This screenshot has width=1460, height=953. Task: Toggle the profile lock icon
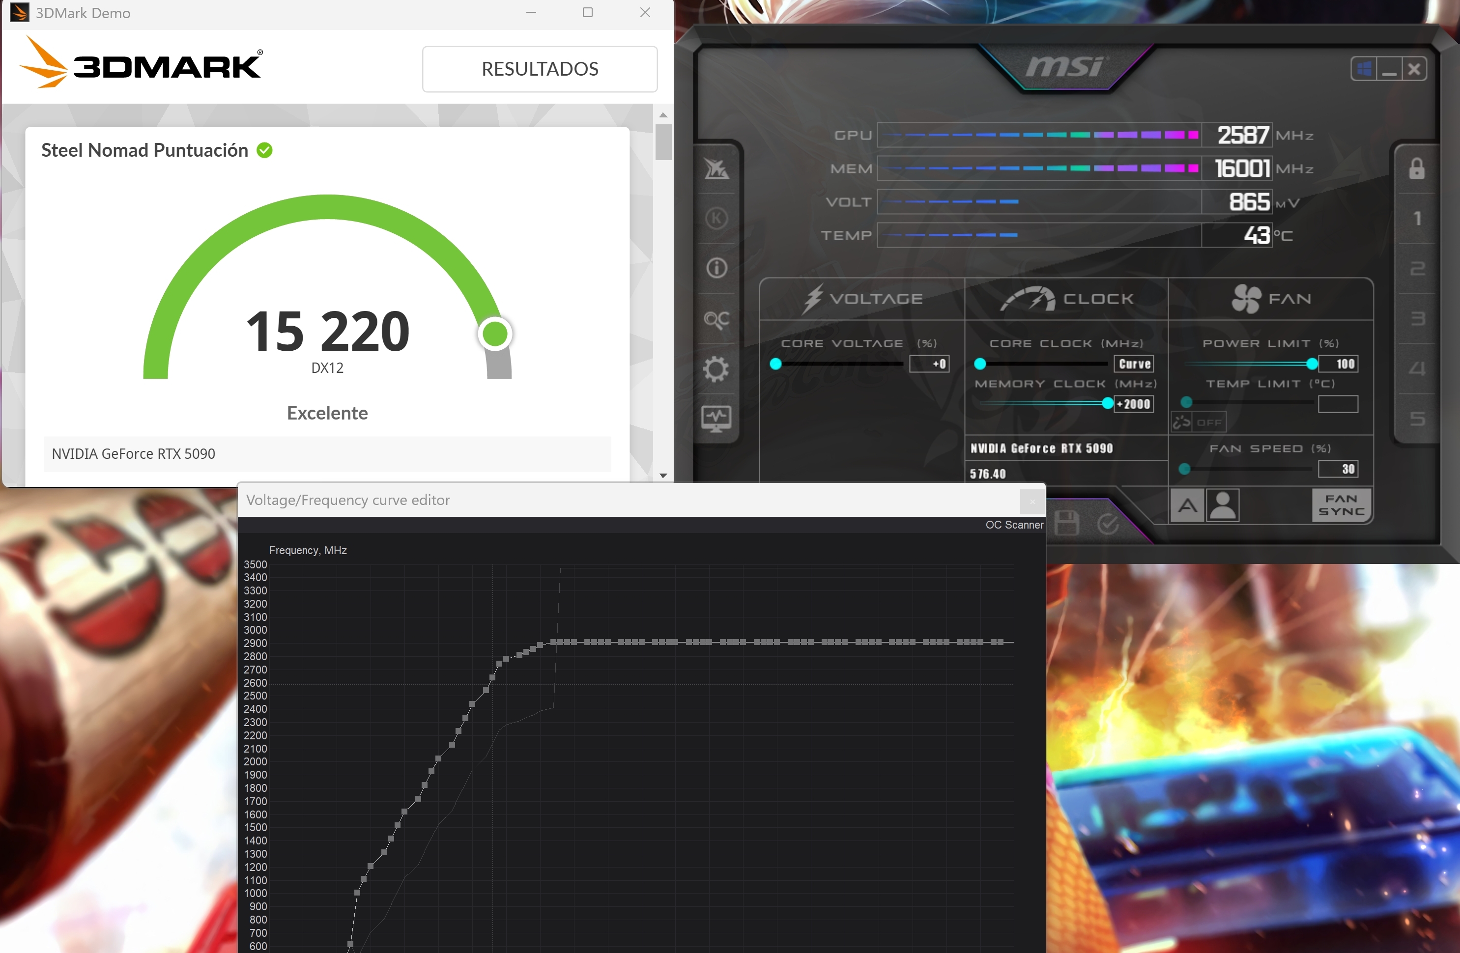(x=1416, y=168)
